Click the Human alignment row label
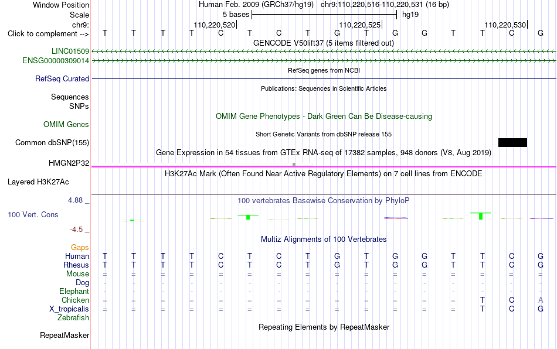The height and width of the screenshot is (349, 557). [77, 256]
